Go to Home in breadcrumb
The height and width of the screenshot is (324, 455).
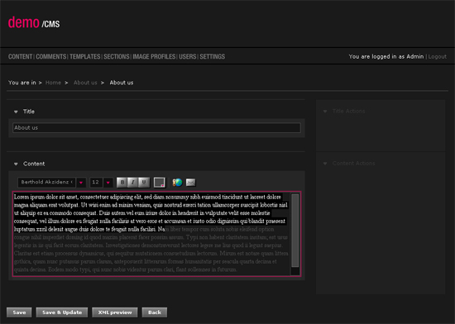click(x=53, y=83)
